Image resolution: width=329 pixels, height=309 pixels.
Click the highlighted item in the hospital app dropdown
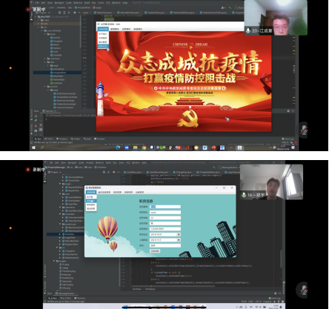coord(103,46)
